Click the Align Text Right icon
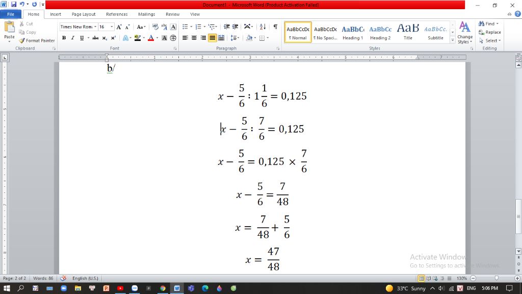The height and width of the screenshot is (294, 522). (x=203, y=38)
